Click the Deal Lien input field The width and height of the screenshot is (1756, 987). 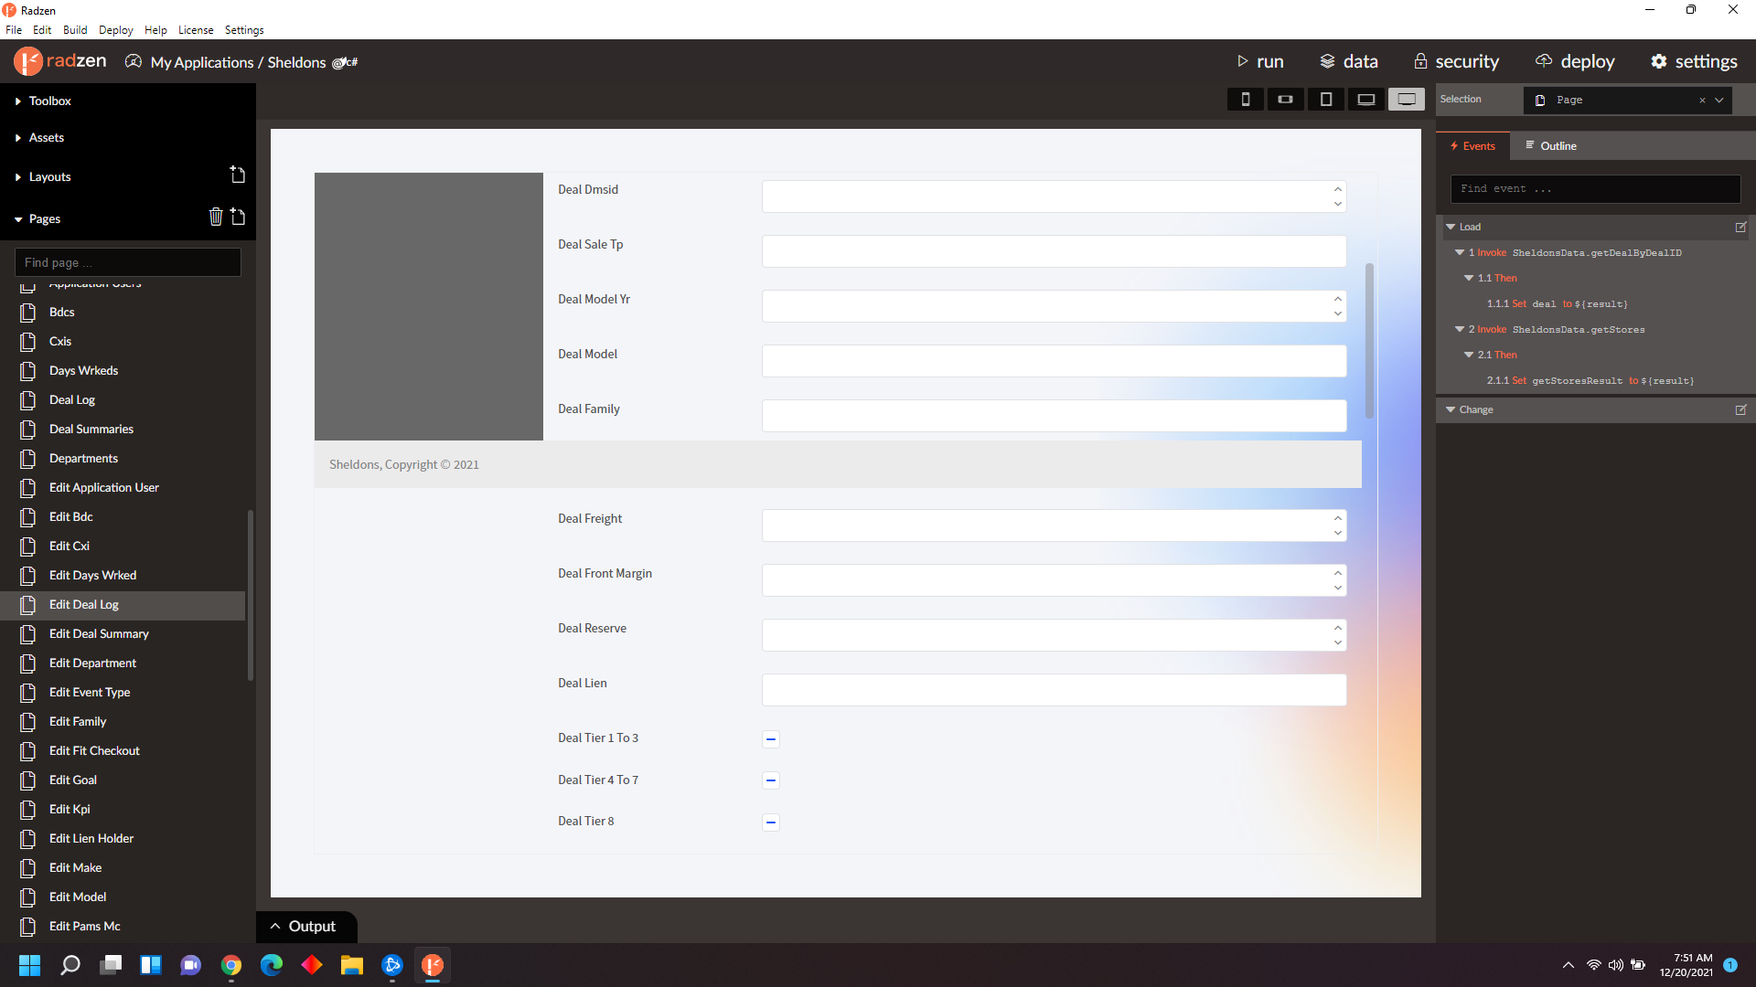tap(1054, 690)
